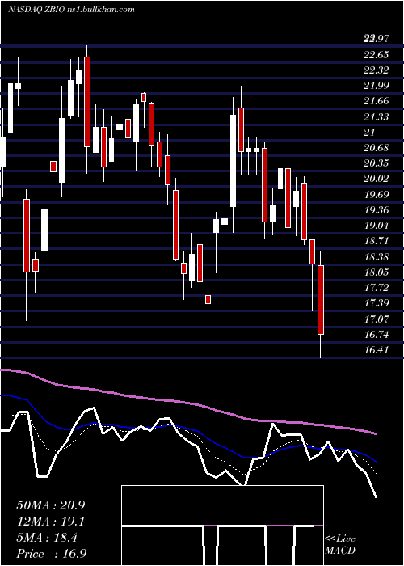Click the 16.41 price axis label

pos(377,350)
